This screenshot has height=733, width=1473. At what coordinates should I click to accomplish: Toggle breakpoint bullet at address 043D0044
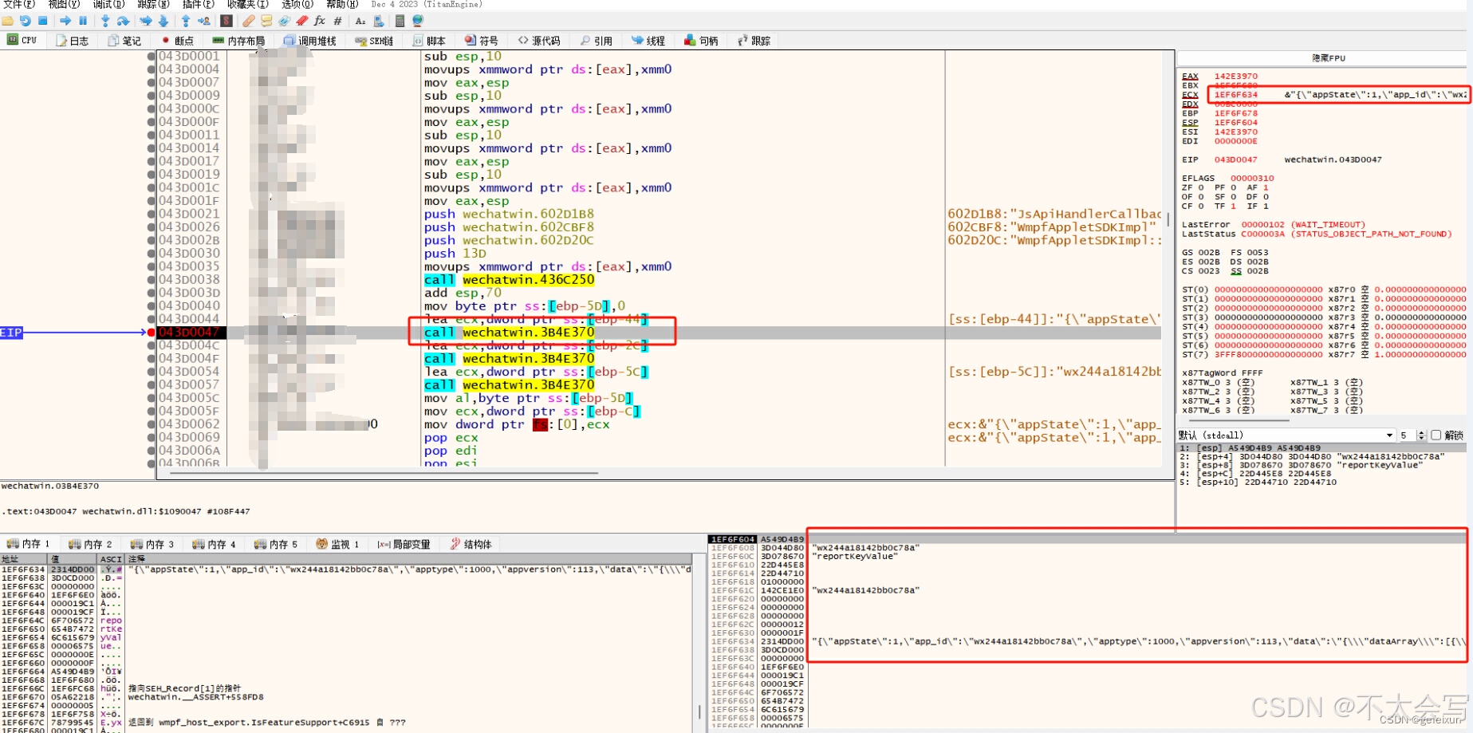pos(151,319)
